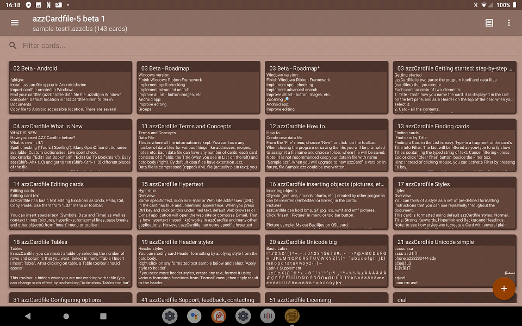522x326 pixels.
Task: Open the 15 azzCardfile Hypertext card
Action: (198, 203)
